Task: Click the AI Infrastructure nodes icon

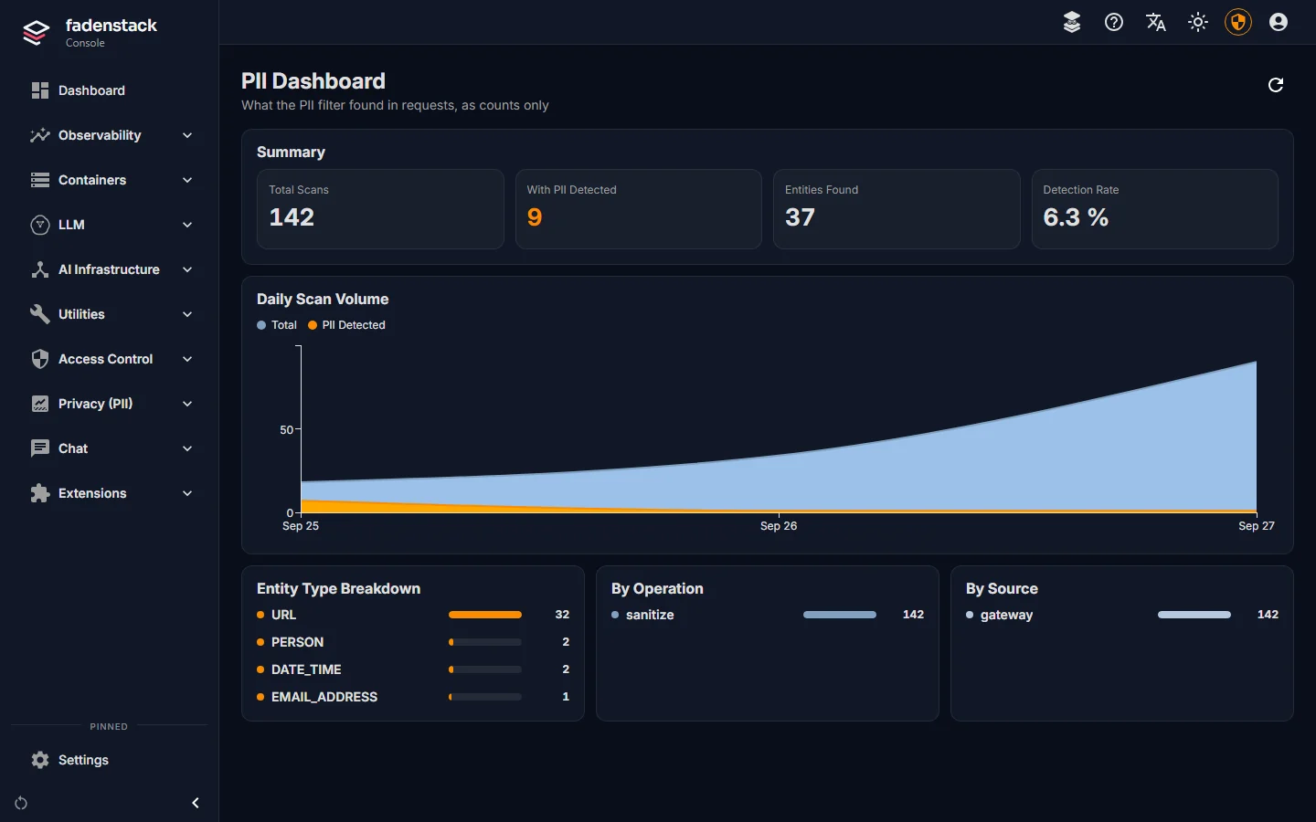Action: [x=39, y=269]
